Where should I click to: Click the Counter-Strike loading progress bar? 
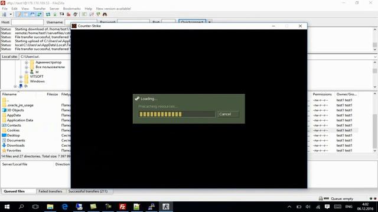177,114
